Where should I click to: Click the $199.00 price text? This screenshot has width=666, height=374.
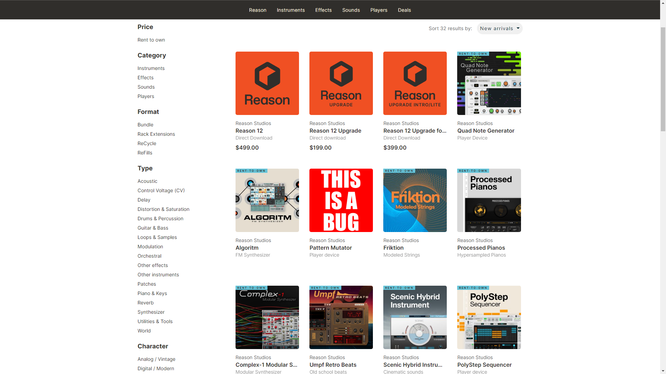pyautogui.click(x=321, y=148)
